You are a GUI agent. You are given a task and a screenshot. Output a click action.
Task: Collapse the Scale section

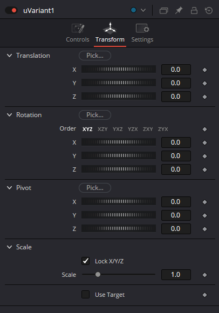[x=9, y=247]
